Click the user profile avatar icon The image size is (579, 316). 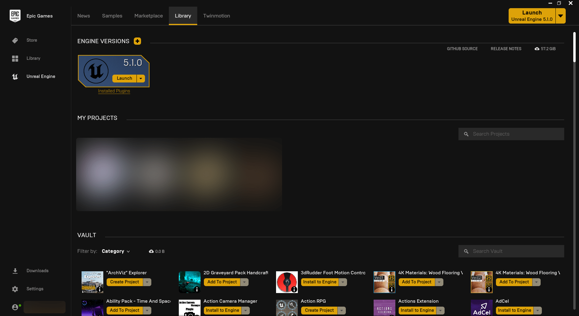(x=15, y=307)
